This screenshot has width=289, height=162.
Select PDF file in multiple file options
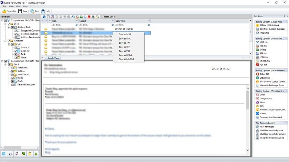click(x=261, y=65)
